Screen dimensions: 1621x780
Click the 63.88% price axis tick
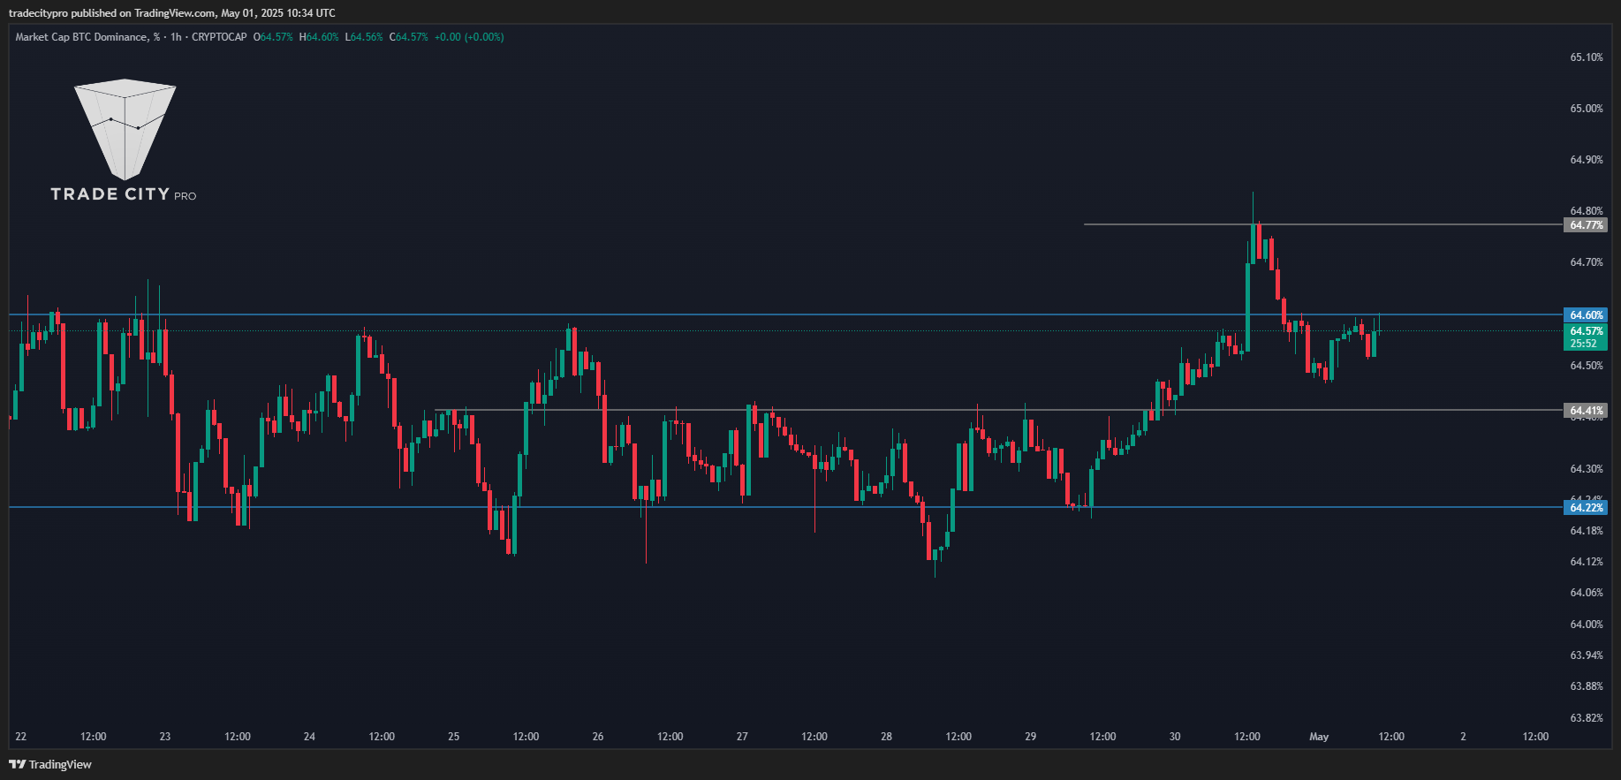click(1587, 686)
